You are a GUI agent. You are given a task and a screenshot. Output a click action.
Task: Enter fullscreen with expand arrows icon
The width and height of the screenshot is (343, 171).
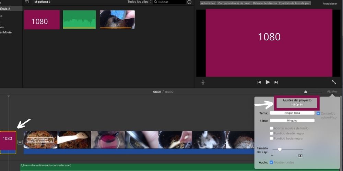334,82
